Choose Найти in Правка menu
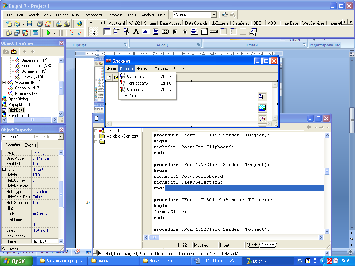The image size is (355, 266). tap(147, 96)
